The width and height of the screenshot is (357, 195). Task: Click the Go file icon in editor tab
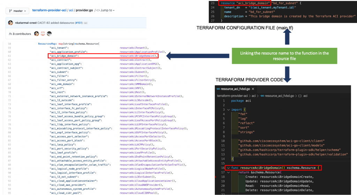(x=218, y=89)
